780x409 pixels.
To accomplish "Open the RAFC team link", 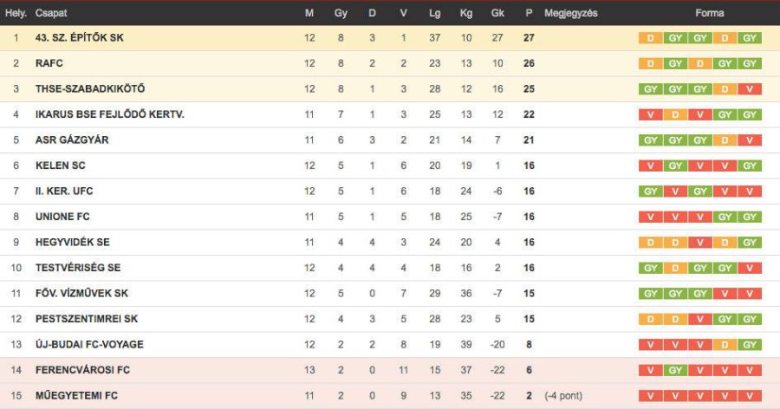I will [x=49, y=63].
